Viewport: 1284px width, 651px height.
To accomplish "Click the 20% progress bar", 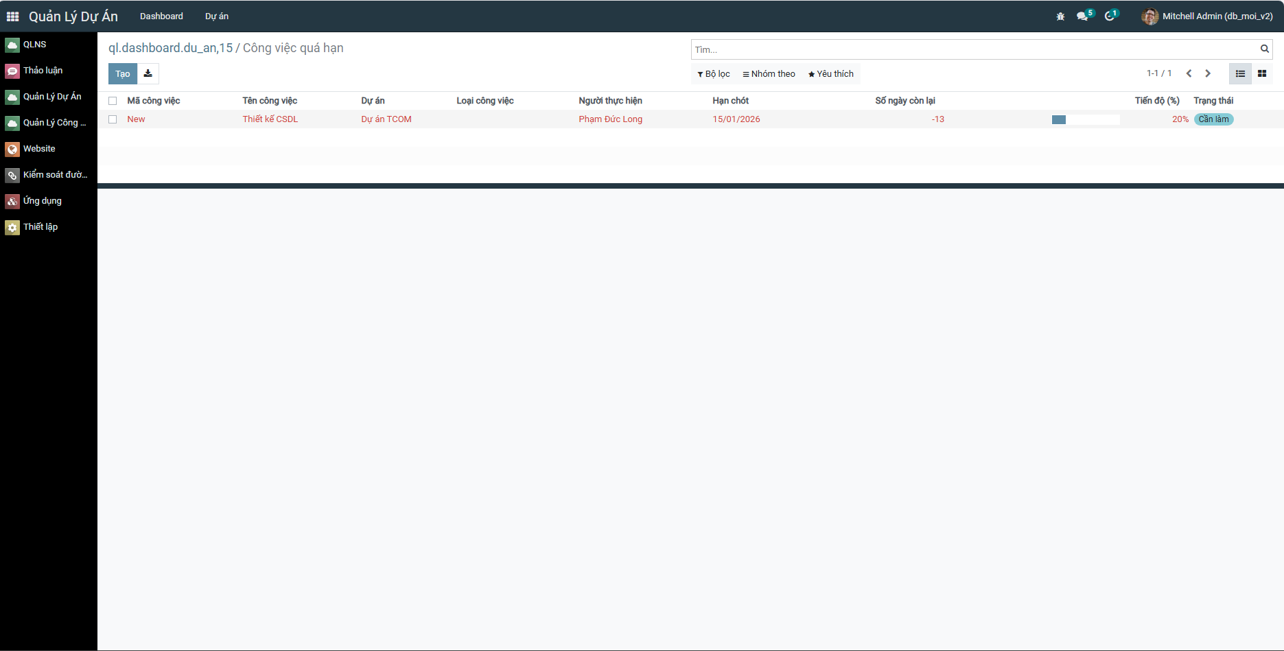I will (1086, 119).
